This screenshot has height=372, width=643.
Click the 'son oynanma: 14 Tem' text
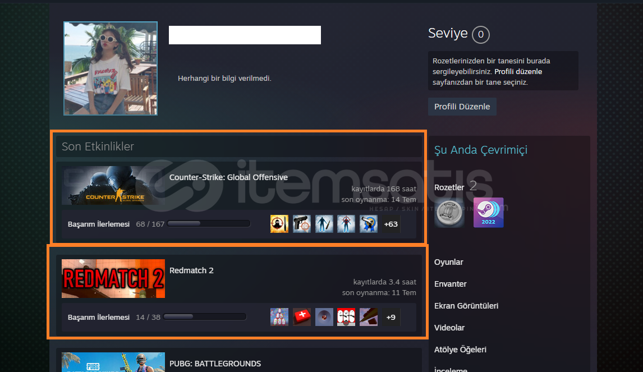tap(379, 200)
